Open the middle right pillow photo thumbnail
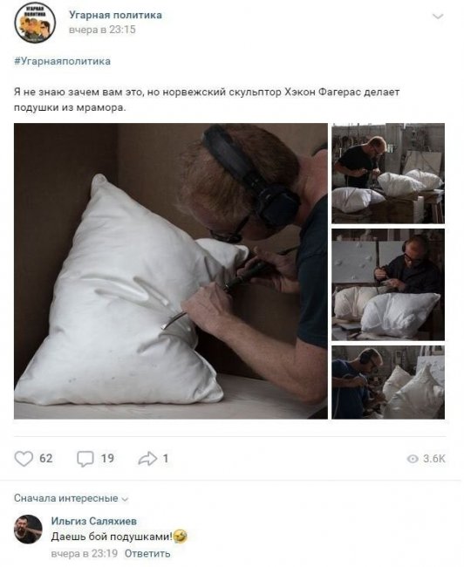The width and height of the screenshot is (464, 567). pyautogui.click(x=388, y=284)
